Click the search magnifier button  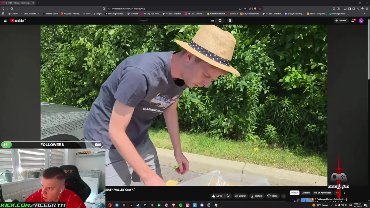(x=220, y=21)
